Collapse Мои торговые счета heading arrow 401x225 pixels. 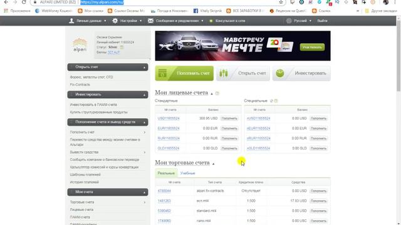213,164
